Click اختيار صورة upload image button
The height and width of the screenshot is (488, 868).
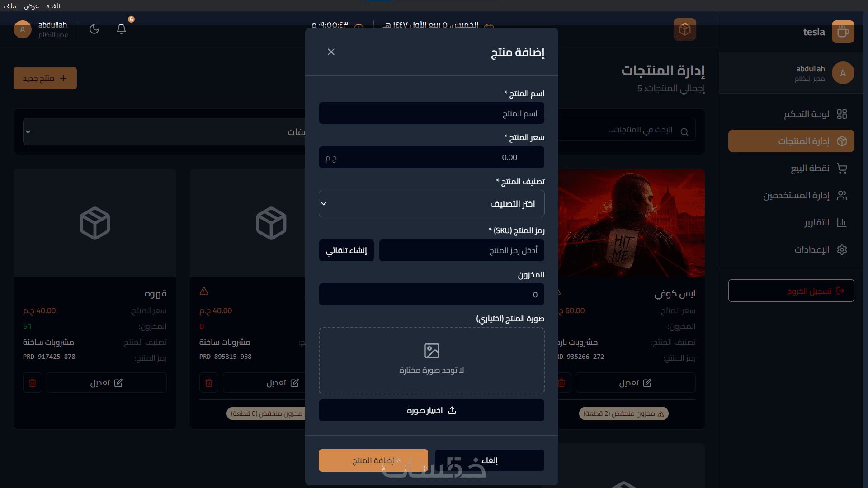point(431,410)
